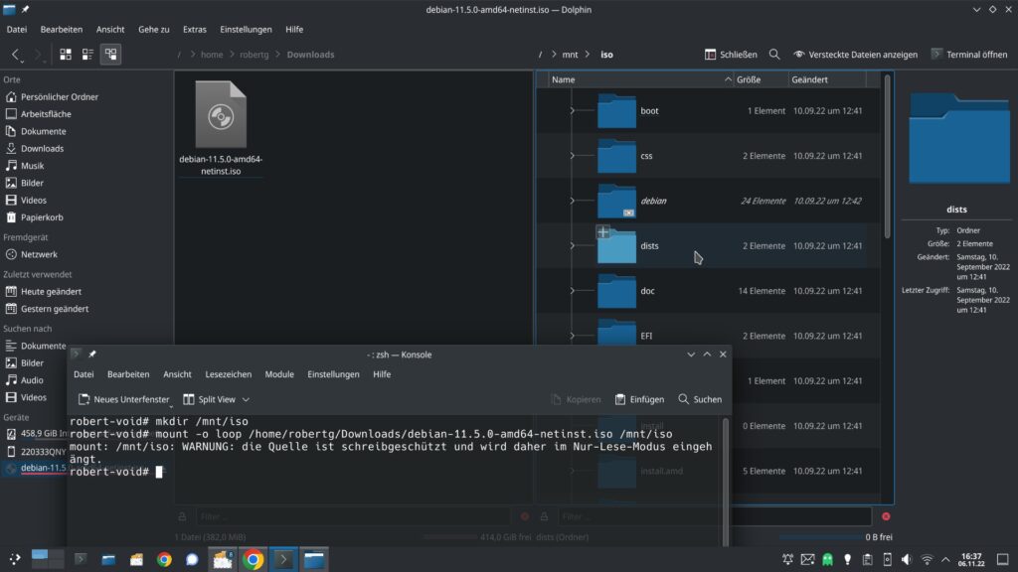Search for Audio files in the sidebar

[25, 380]
